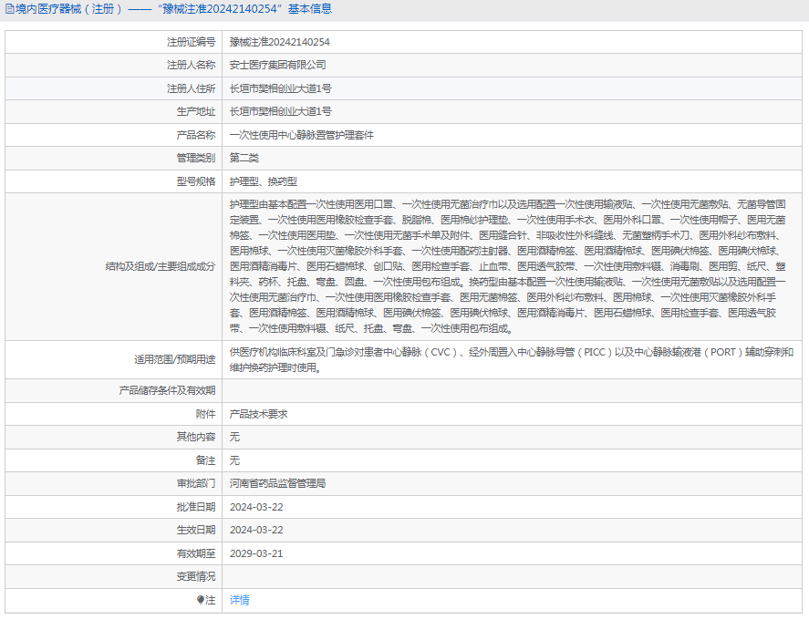Click the page title 境内医疗器械（注册）基本信息
The image size is (809, 620).
(x=174, y=9)
